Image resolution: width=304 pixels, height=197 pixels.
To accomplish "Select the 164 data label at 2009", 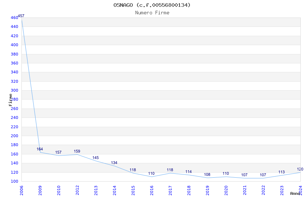I will point(40,149).
